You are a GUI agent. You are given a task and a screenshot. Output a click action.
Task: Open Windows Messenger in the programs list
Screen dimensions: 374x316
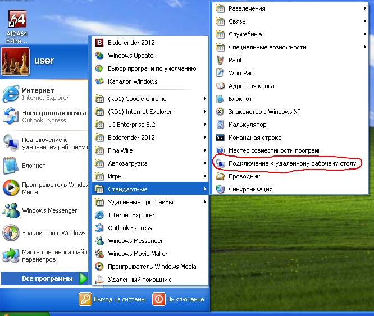(x=150, y=241)
